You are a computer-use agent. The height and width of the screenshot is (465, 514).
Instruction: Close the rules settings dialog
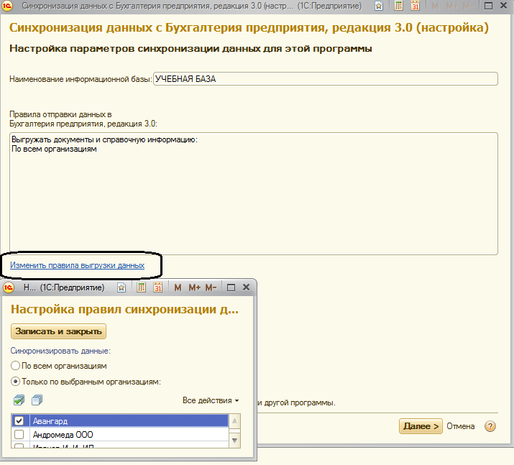tap(246, 287)
